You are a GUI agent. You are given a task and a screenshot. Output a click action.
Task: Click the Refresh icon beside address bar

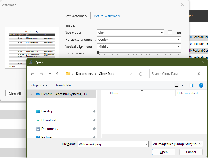141,74
